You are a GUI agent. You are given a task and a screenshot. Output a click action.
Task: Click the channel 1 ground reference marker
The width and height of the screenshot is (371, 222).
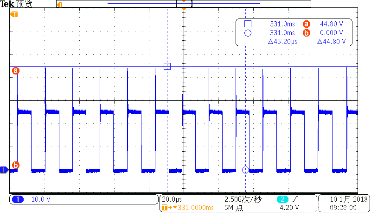point(4,170)
